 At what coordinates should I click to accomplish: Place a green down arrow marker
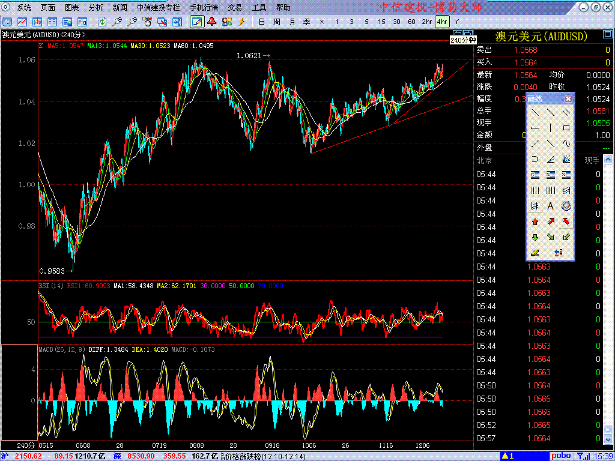click(535, 237)
